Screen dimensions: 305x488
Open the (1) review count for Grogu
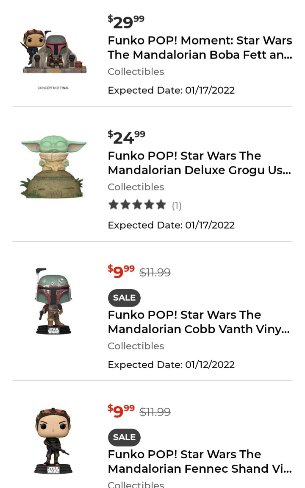pos(177,206)
